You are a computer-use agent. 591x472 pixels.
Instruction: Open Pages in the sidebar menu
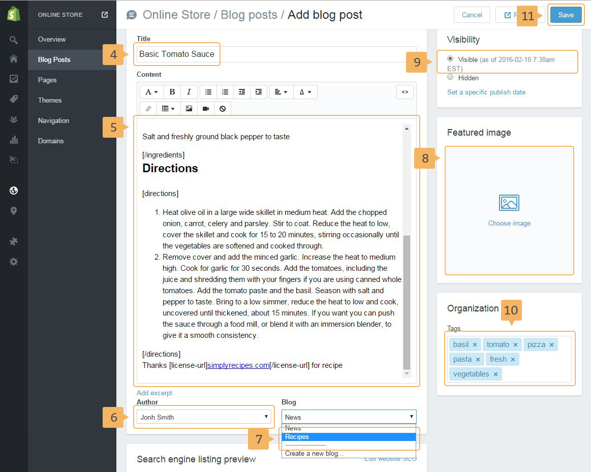pyautogui.click(x=47, y=80)
